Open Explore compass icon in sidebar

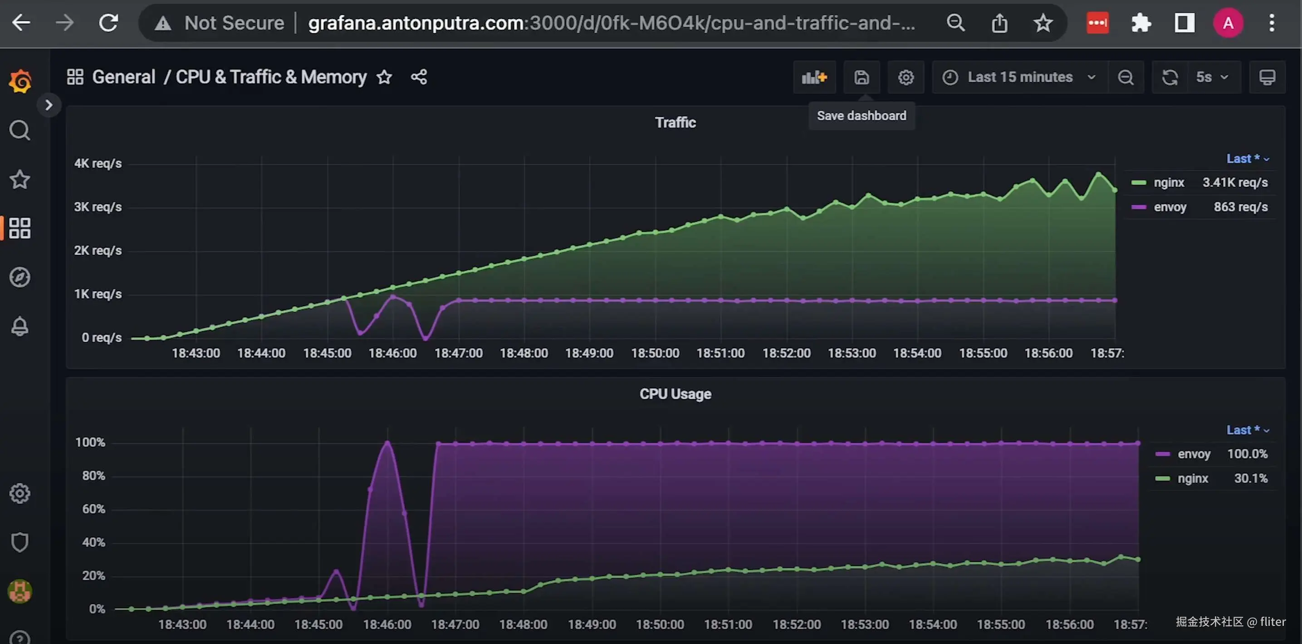[20, 277]
